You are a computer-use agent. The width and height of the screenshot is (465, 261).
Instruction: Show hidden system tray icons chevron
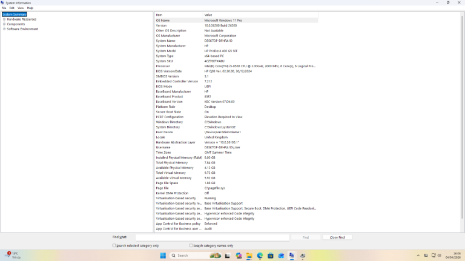coord(418,256)
